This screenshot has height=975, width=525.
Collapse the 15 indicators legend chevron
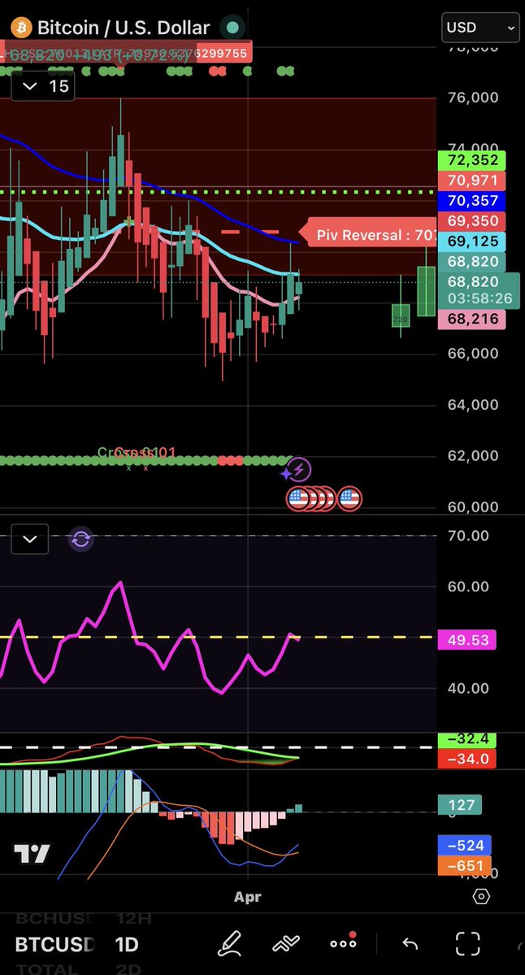pyautogui.click(x=30, y=86)
